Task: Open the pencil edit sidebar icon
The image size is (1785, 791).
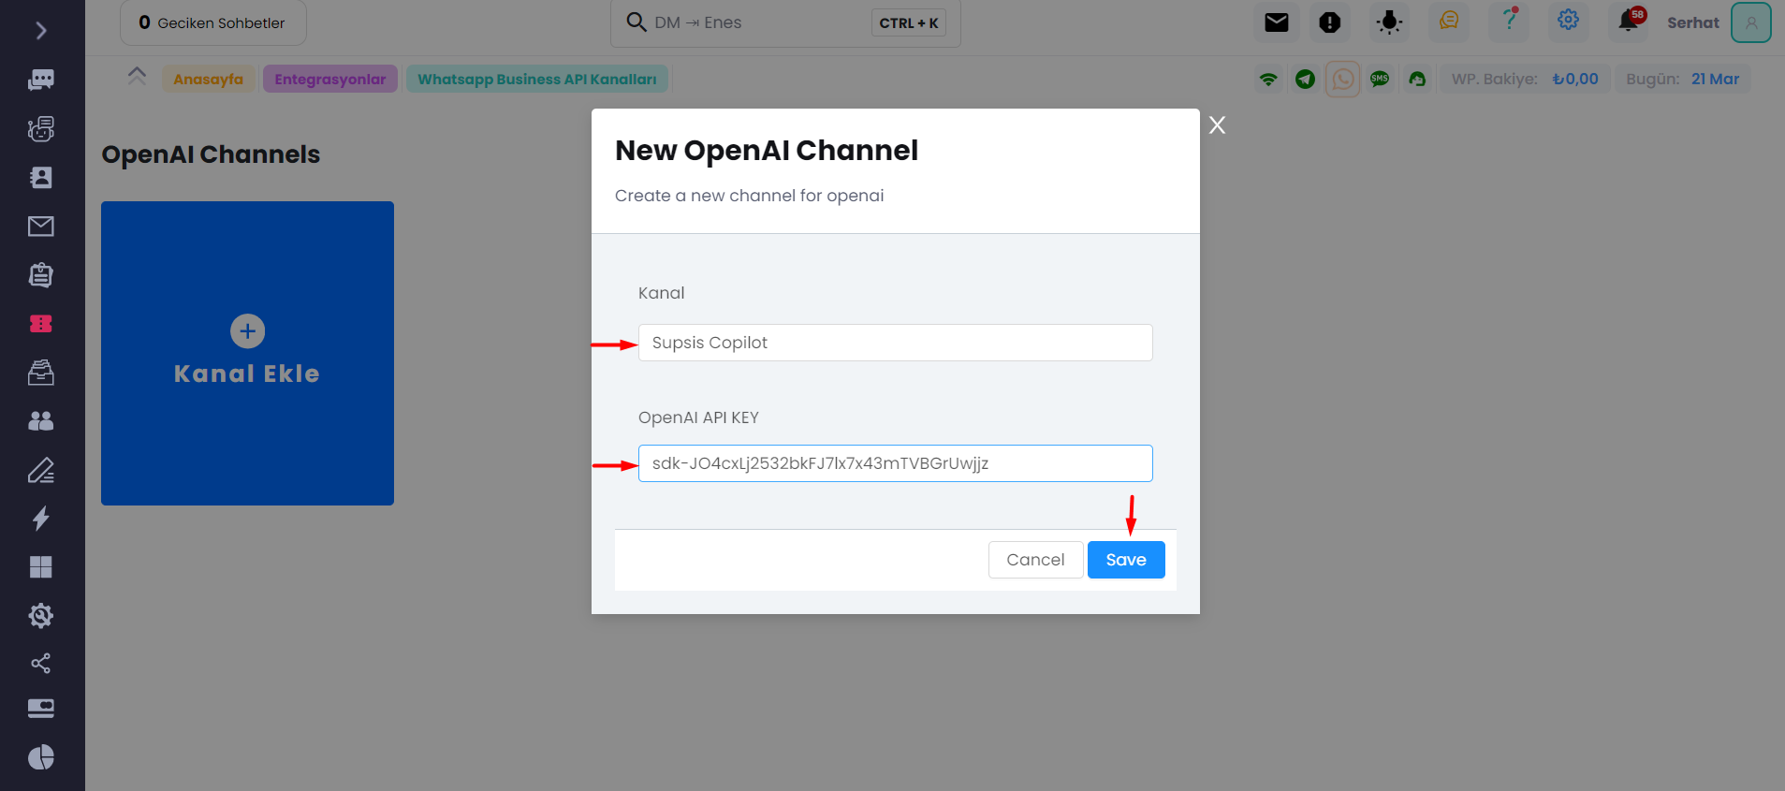Action: 41,470
